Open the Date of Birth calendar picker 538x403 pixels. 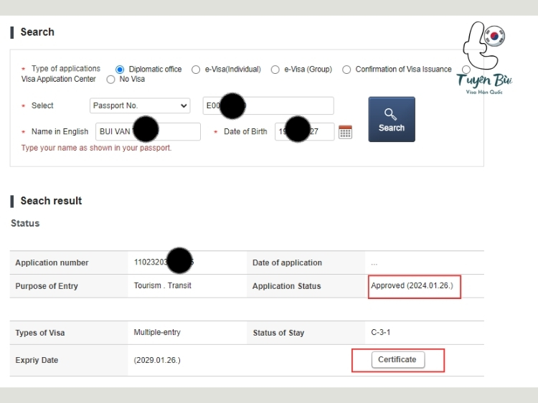click(x=345, y=132)
